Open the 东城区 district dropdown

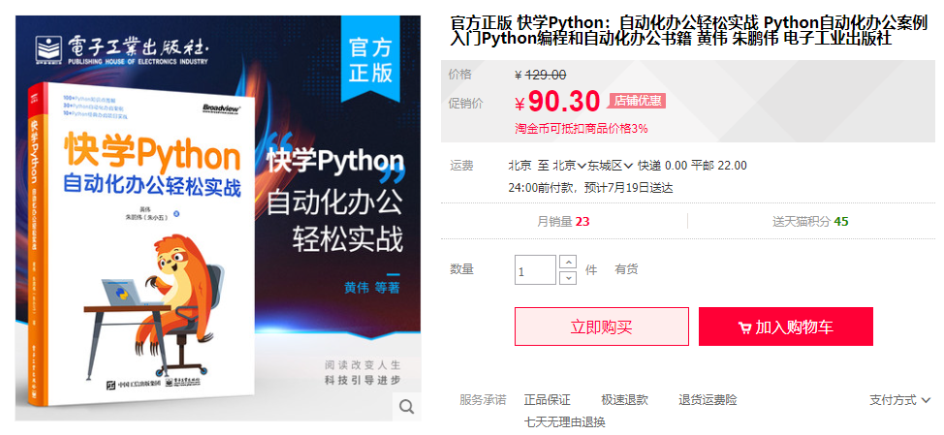click(611, 166)
